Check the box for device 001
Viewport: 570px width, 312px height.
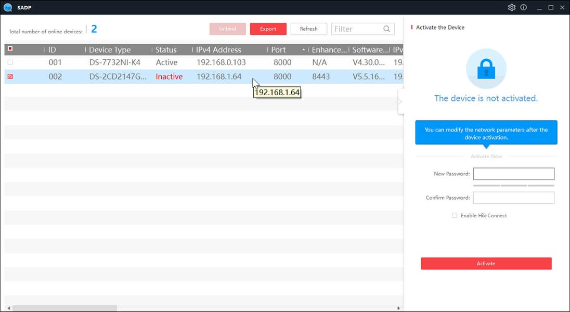click(10, 62)
